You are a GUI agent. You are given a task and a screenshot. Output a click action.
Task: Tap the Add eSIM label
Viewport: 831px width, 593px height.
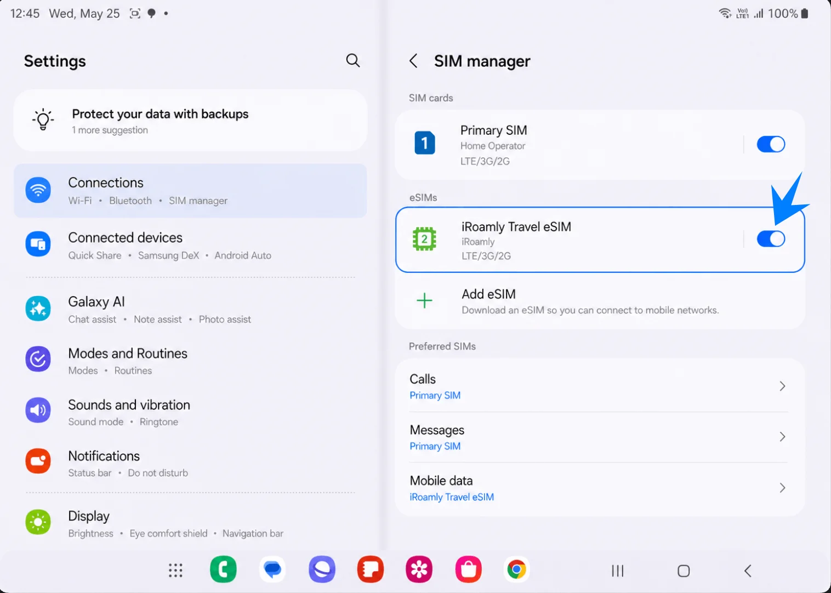tap(488, 294)
